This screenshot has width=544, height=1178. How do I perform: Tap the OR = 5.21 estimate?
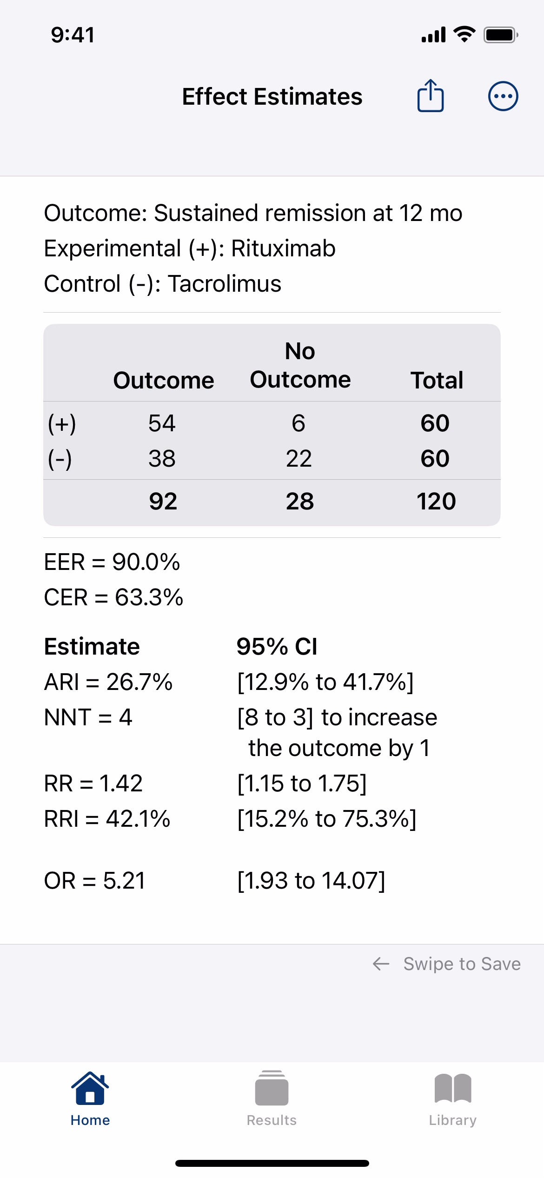tap(94, 881)
